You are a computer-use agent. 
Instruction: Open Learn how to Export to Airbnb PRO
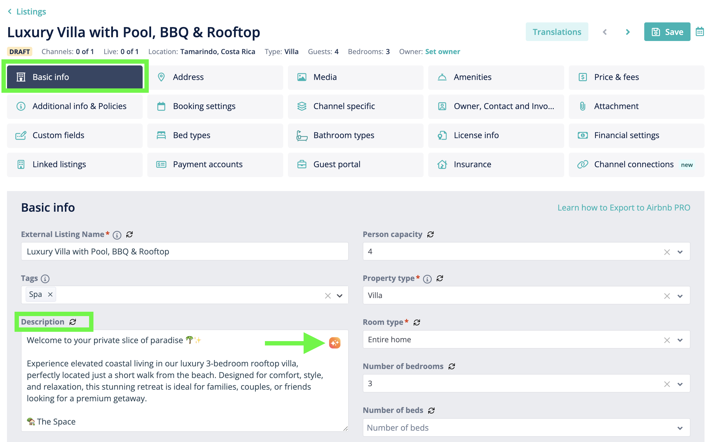click(624, 208)
